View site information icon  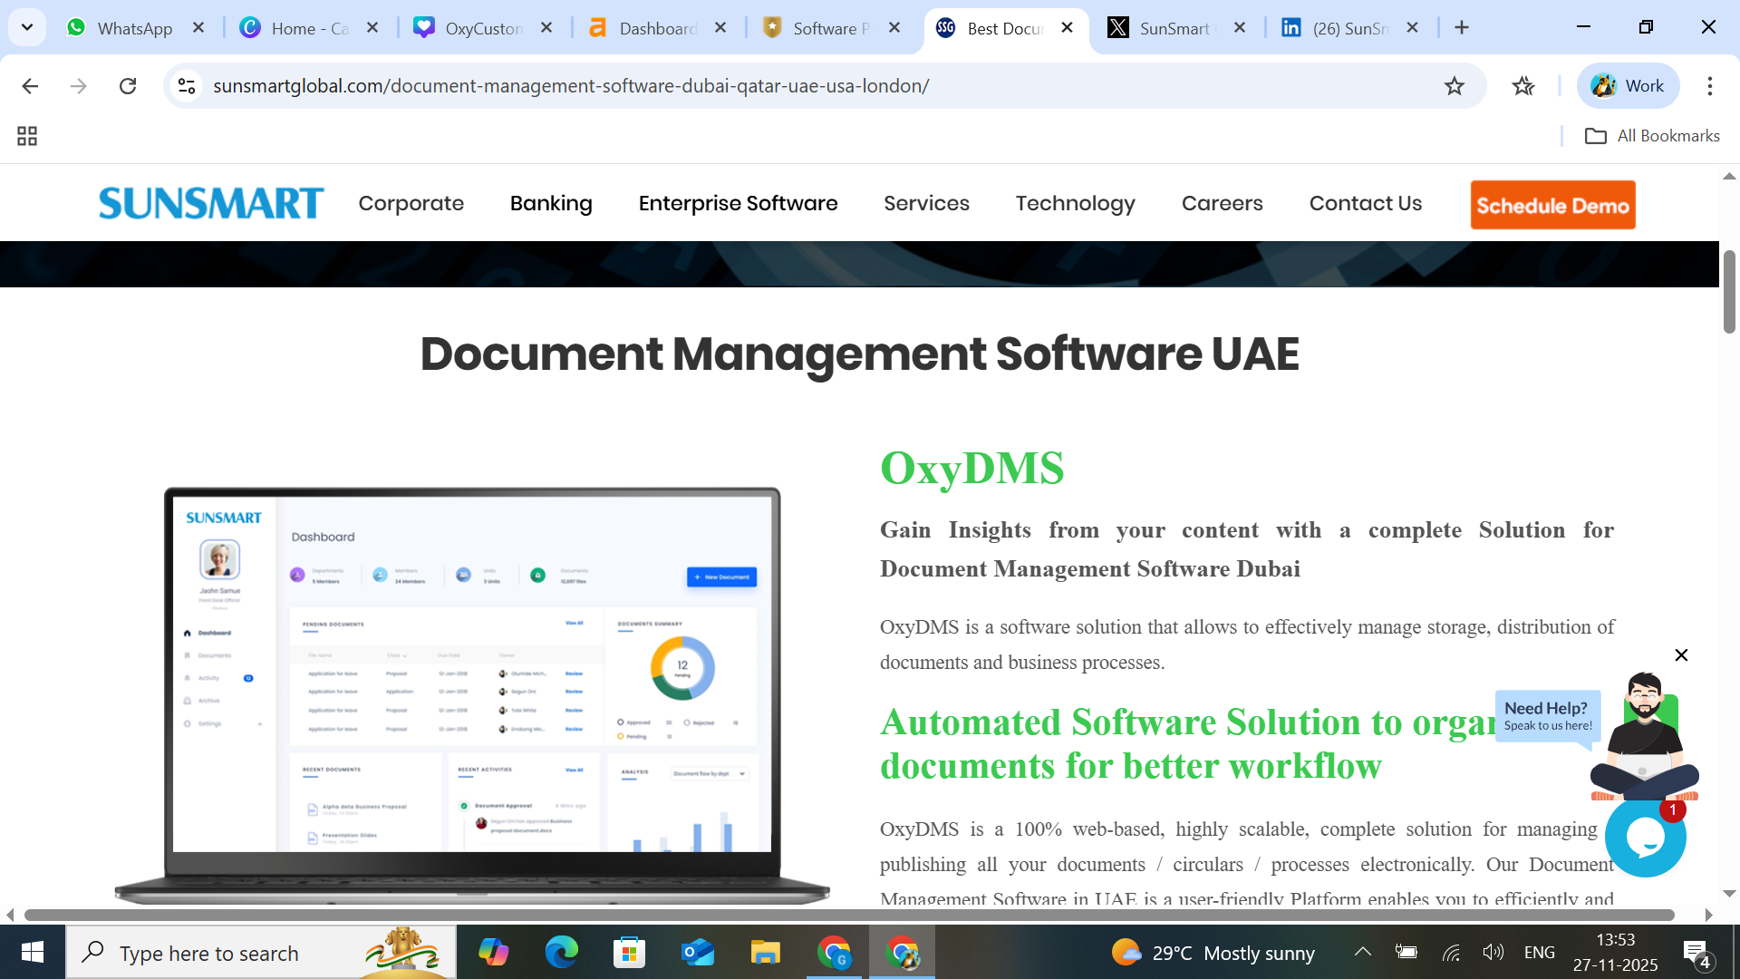pyautogui.click(x=187, y=86)
